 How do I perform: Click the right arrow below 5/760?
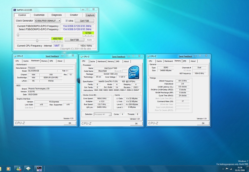point(91,36)
